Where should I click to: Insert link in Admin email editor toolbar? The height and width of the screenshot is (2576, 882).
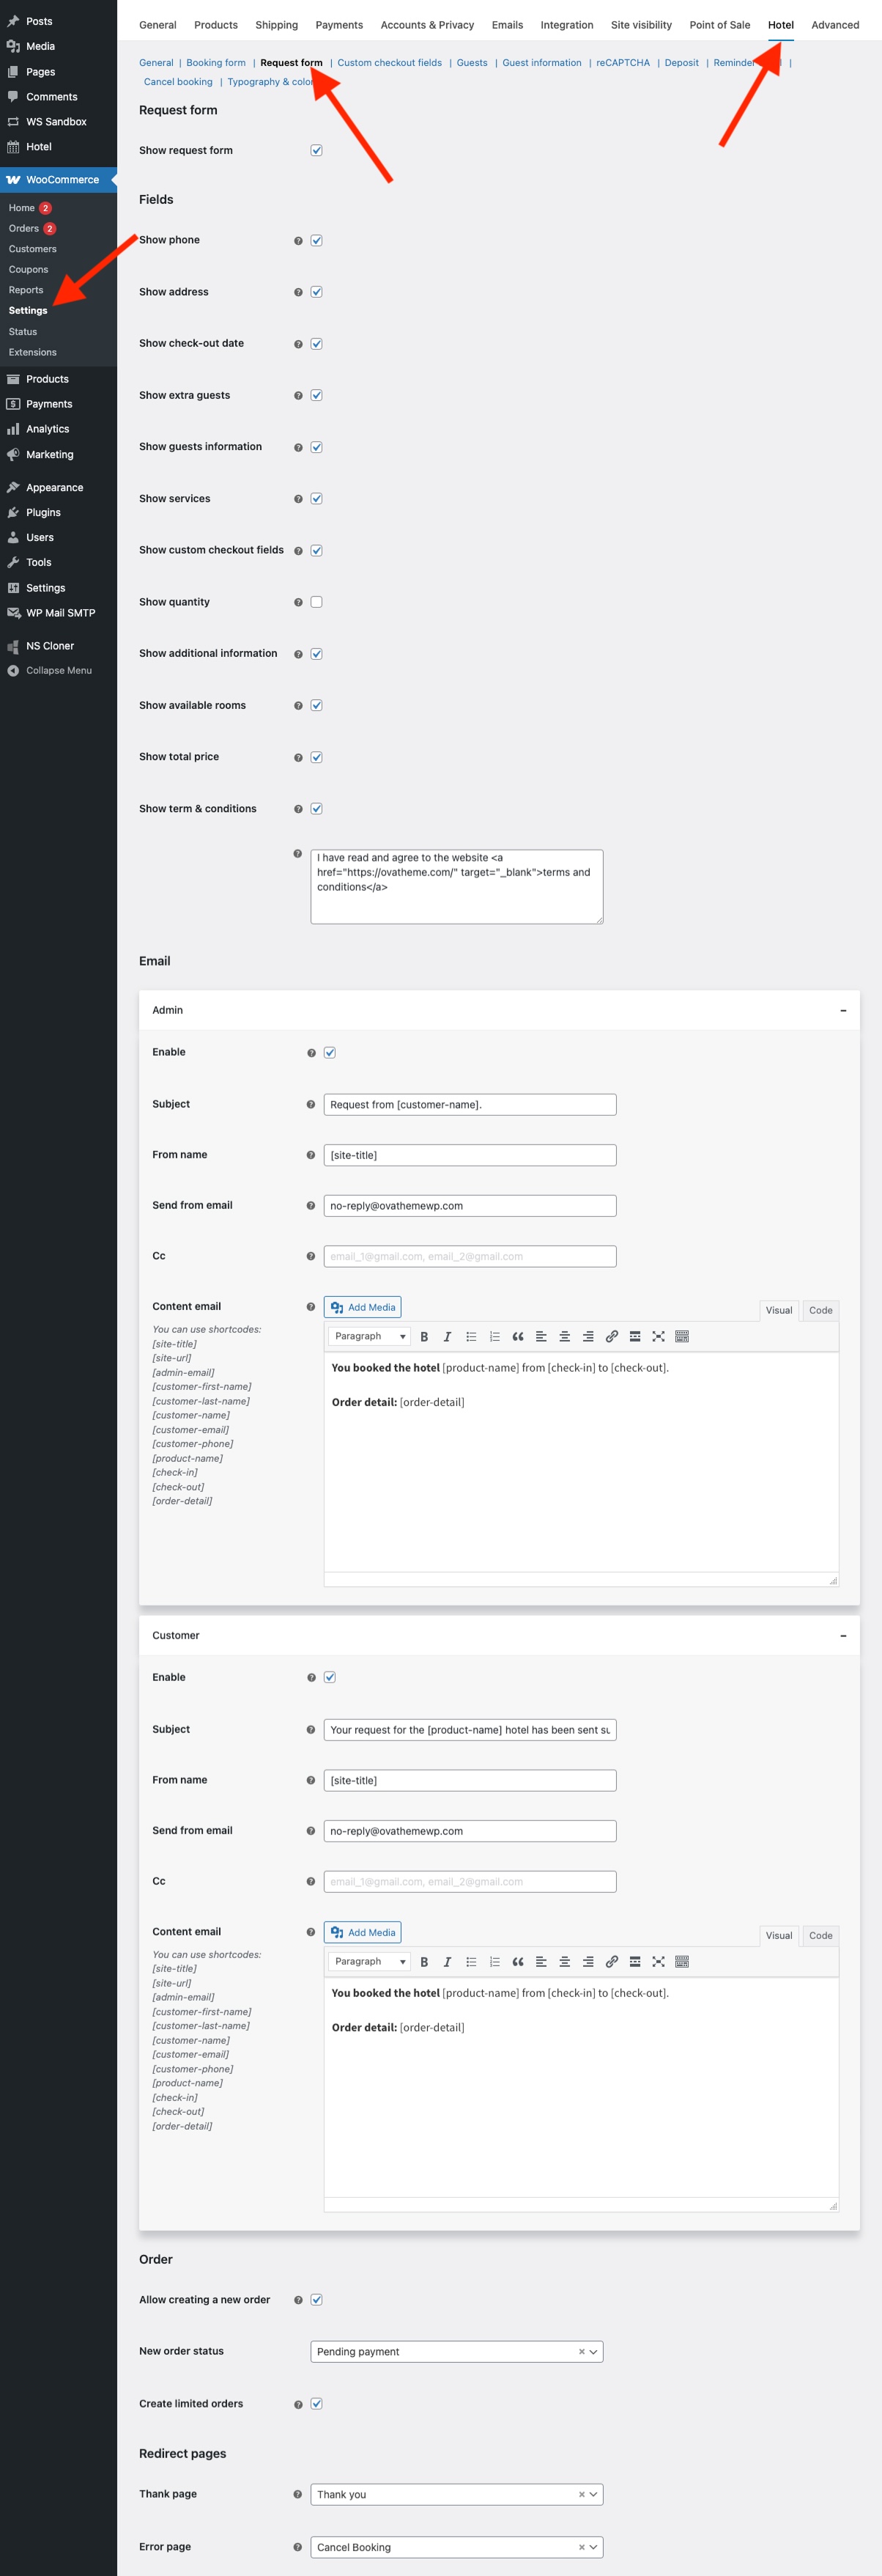click(611, 1336)
